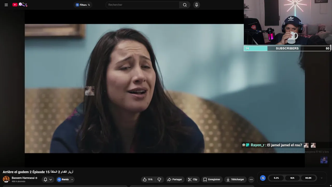This screenshot has height=187, width=332.
Task: Open the hamburger guide menu
Action: (x=6, y=5)
